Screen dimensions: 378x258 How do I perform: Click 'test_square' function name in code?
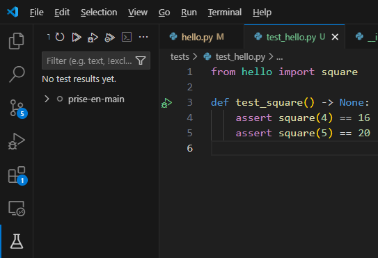click(269, 103)
